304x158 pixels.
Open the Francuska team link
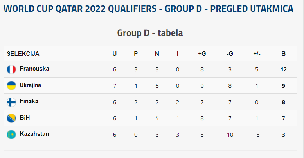(34, 69)
